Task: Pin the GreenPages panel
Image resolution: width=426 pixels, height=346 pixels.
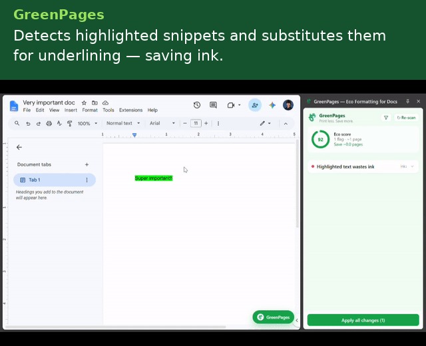Action: click(x=407, y=101)
